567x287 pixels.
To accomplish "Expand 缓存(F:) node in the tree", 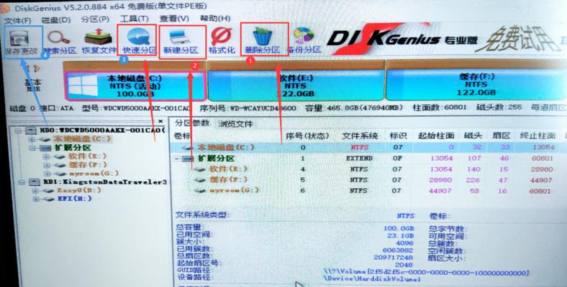I will pyautogui.click(x=46, y=165).
